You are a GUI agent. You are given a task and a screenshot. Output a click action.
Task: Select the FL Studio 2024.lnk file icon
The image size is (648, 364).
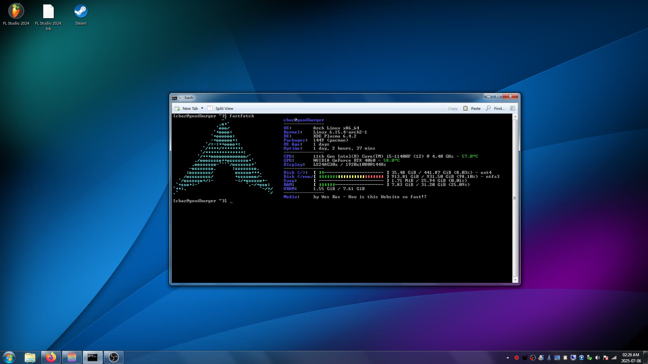tap(49, 17)
